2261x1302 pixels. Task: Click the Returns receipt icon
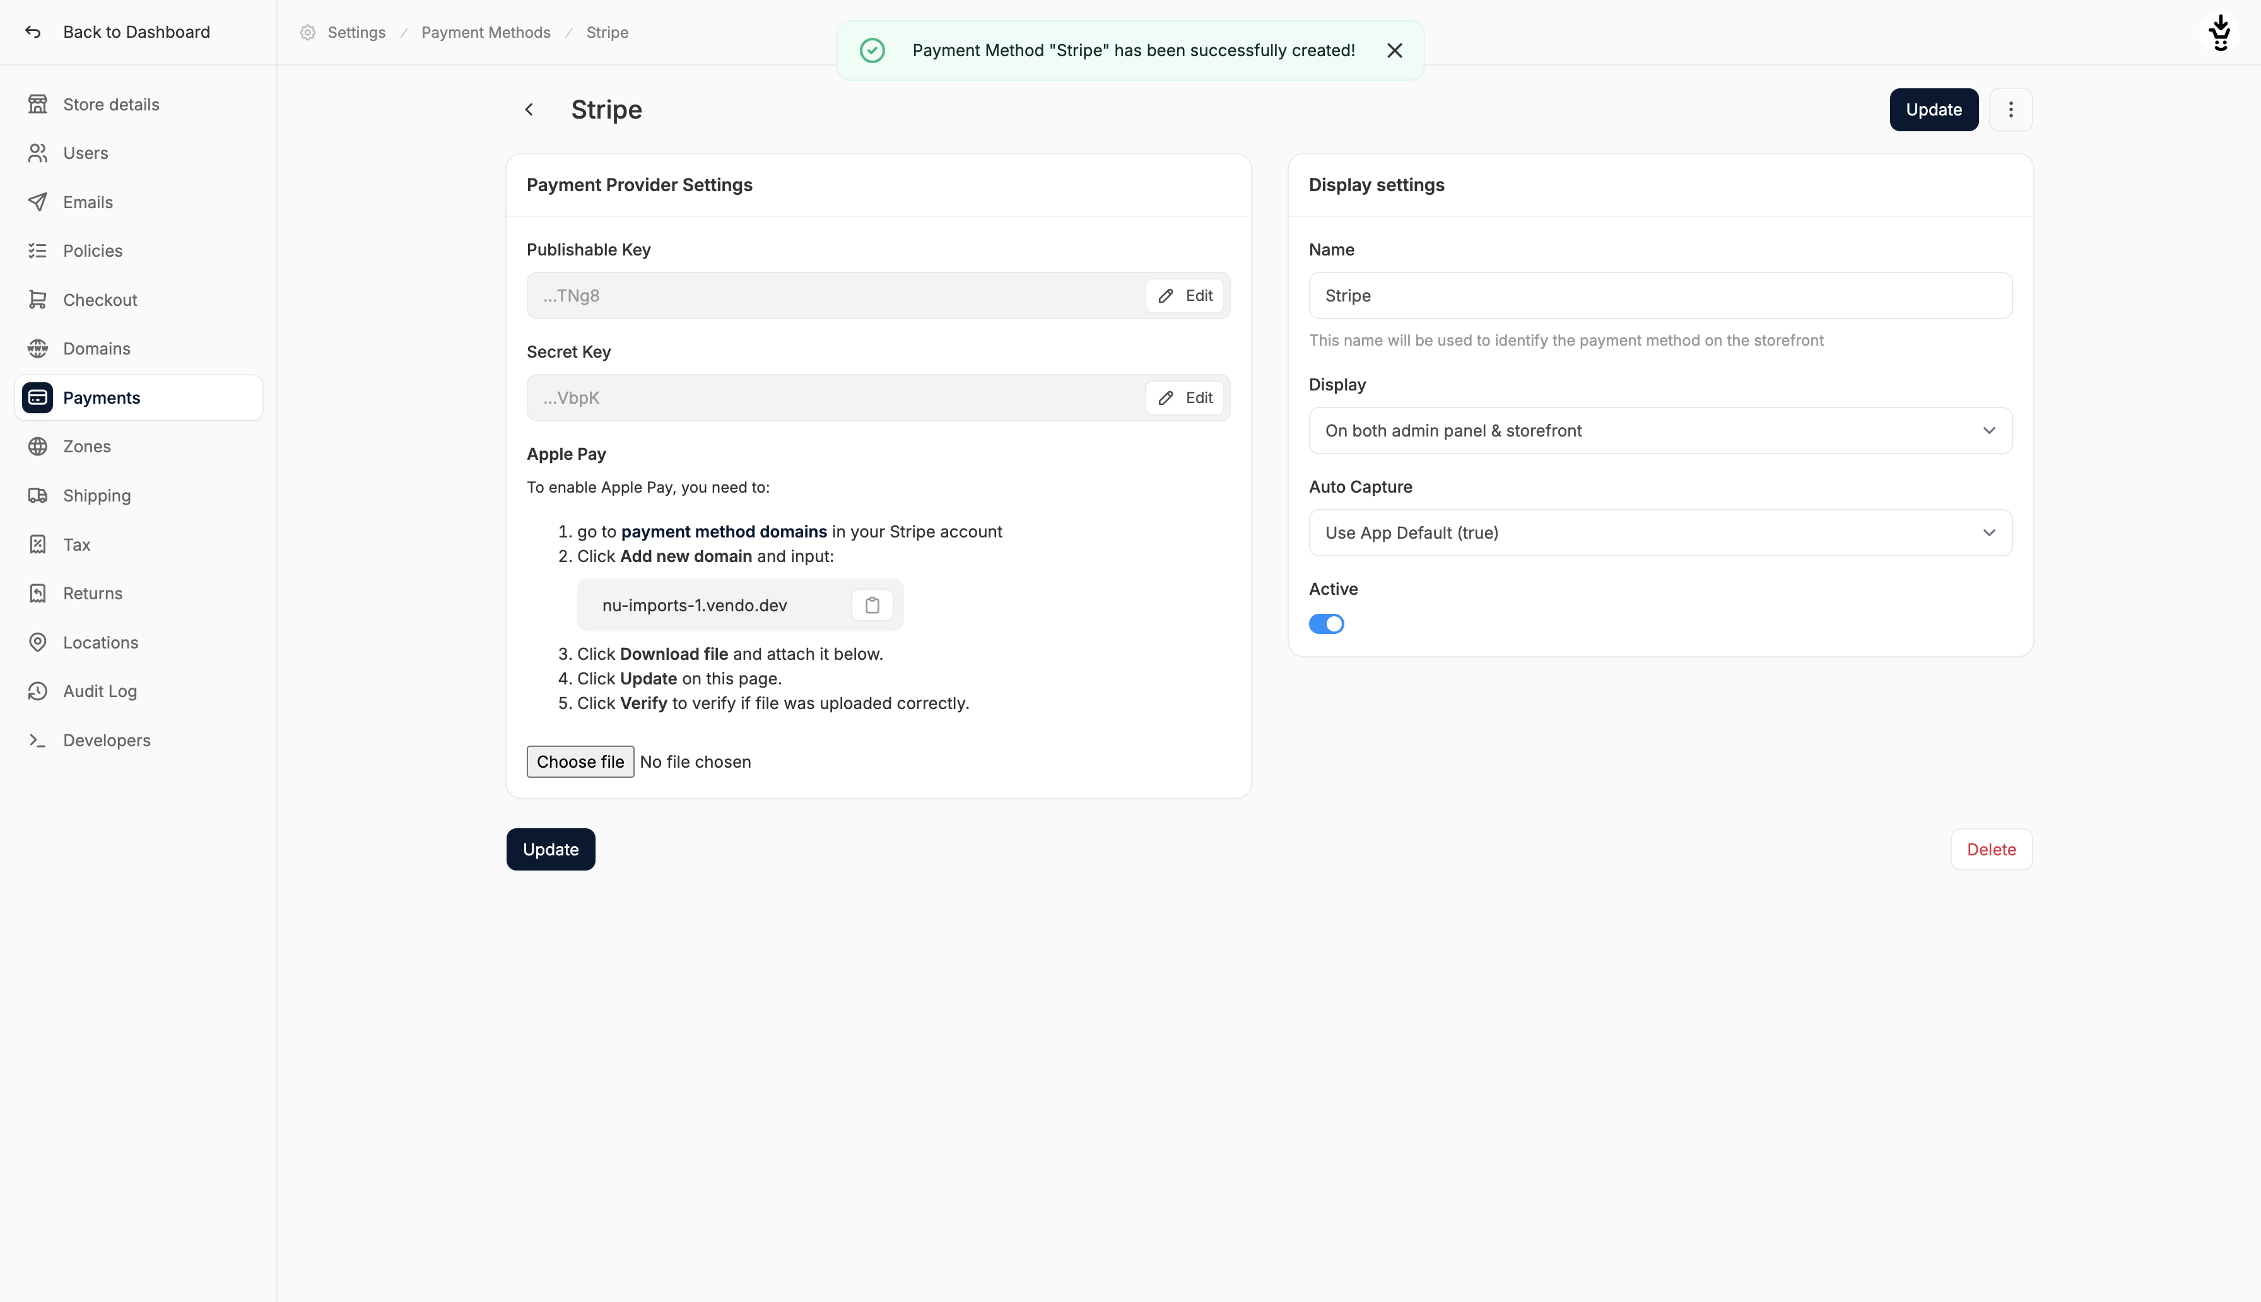pos(38,593)
